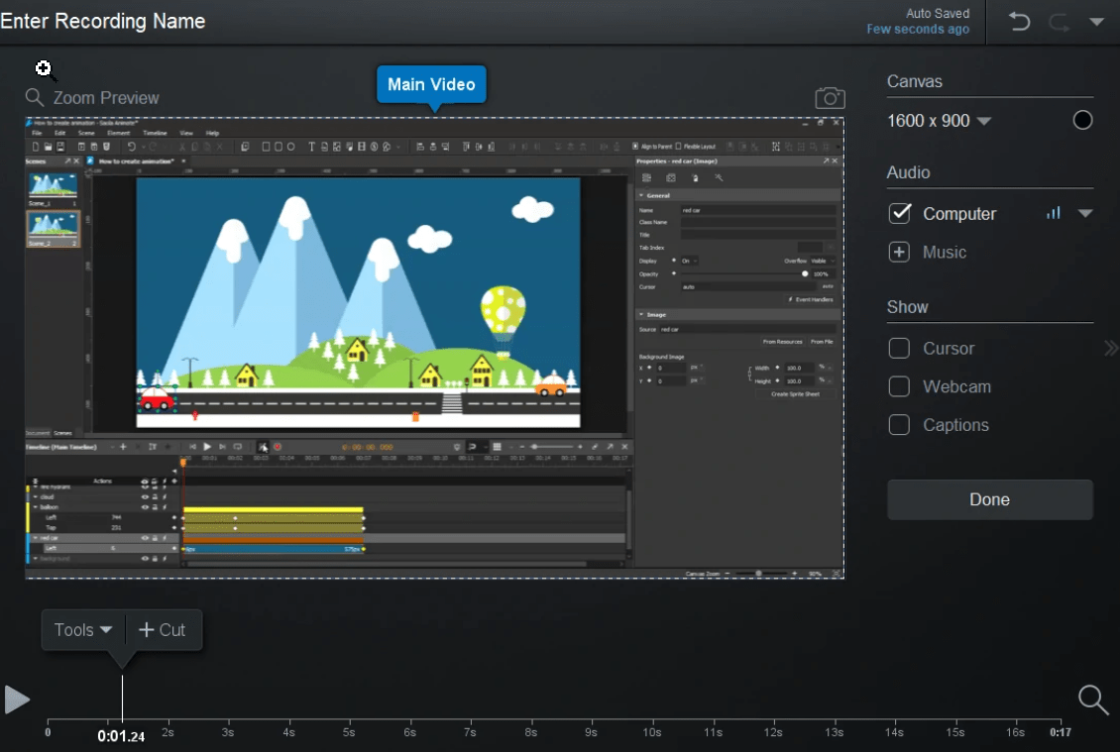Image resolution: width=1120 pixels, height=752 pixels.
Task: Open the Tools dropdown menu
Action: click(83, 630)
